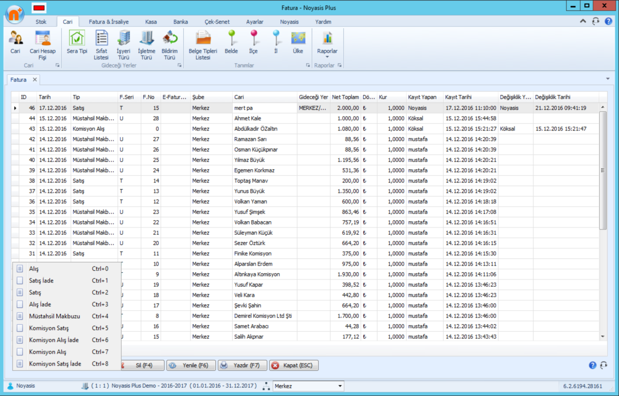Open the Kasa ribbon tab
This screenshot has height=396, width=619.
151,22
